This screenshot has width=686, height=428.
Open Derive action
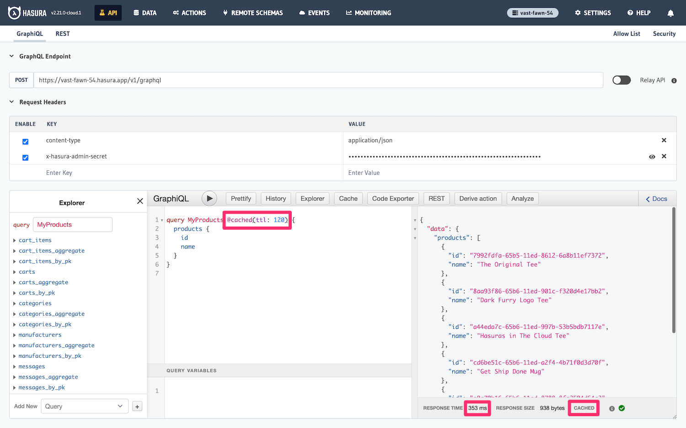pos(477,198)
